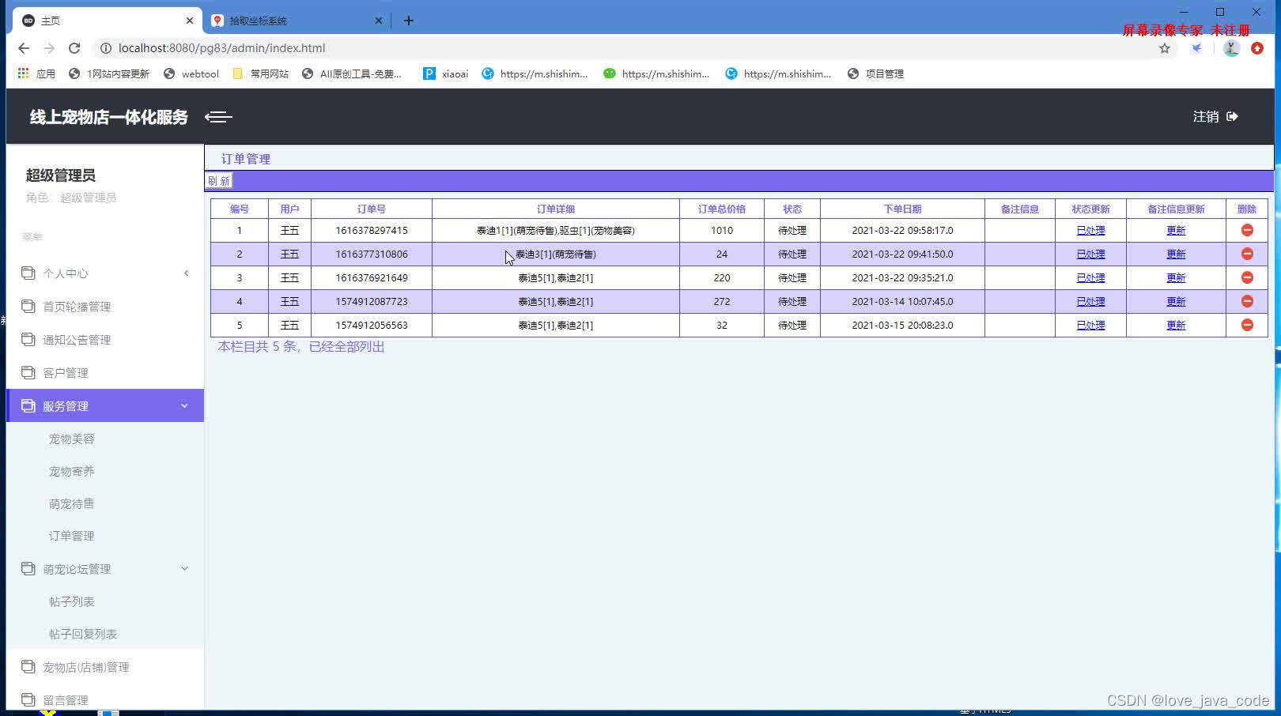
Task: Open the browser profile avatar
Action: [1231, 48]
